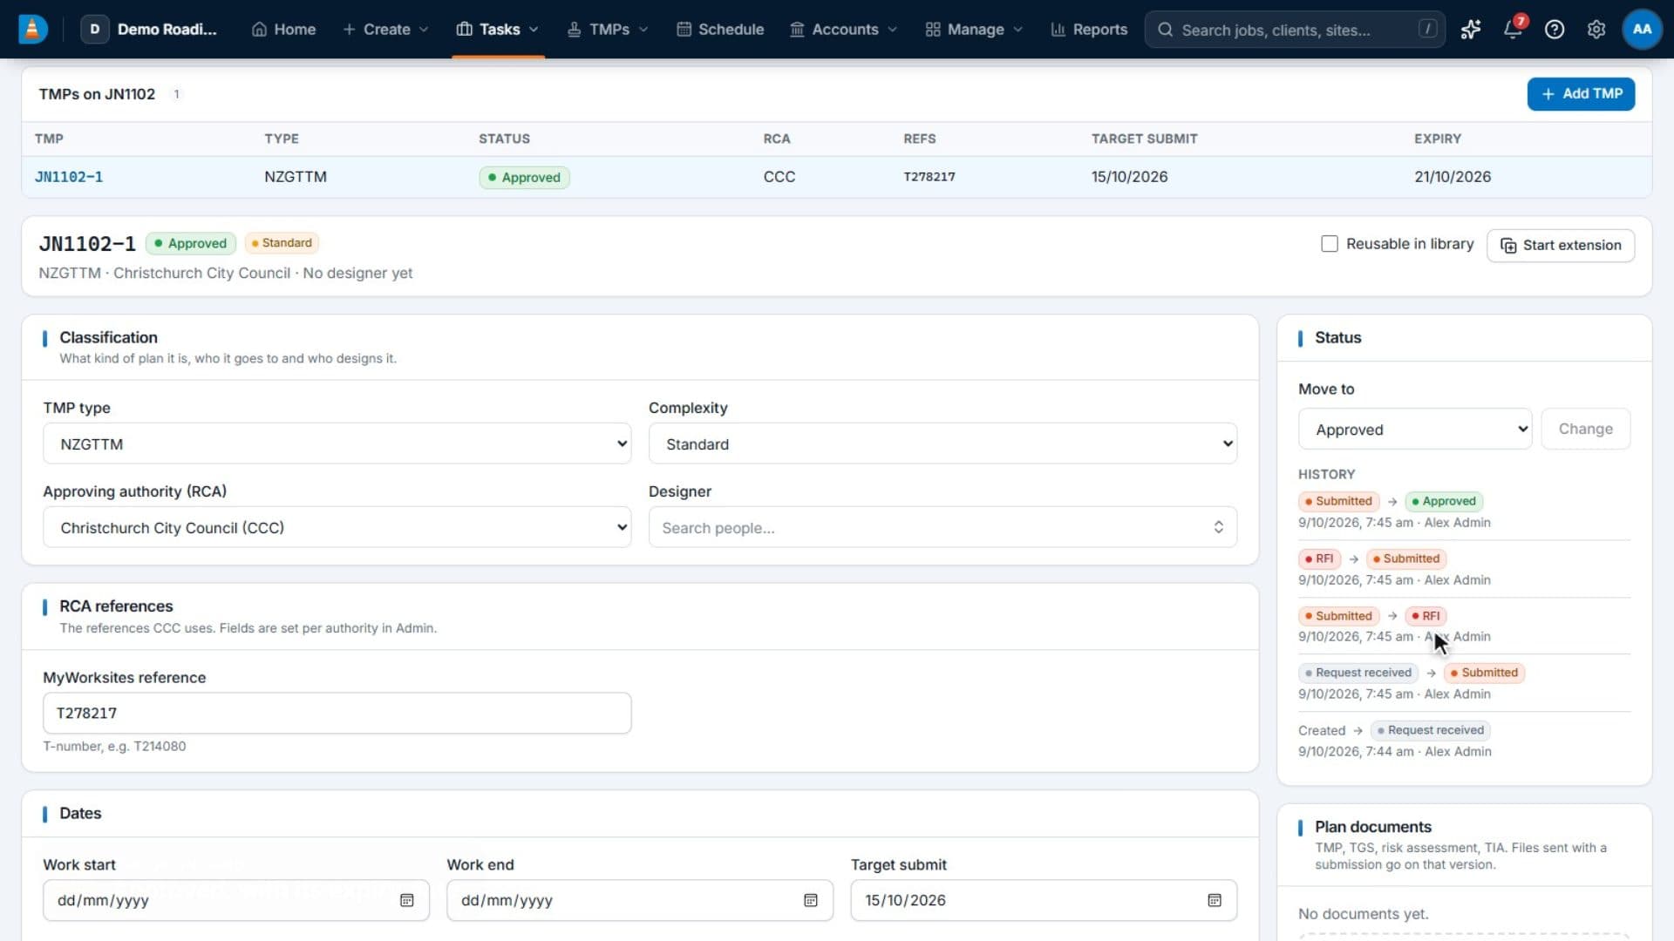The width and height of the screenshot is (1674, 941).
Task: Open the Approving authority (RCA) dropdown
Action: (x=337, y=527)
